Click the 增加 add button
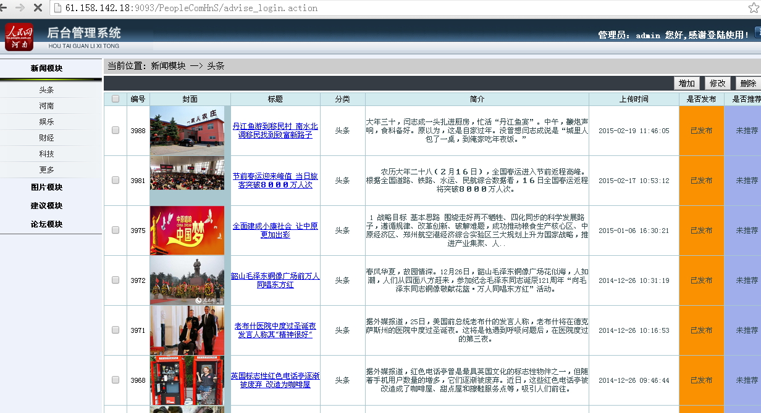Screen dimensions: 761x413 coord(686,83)
